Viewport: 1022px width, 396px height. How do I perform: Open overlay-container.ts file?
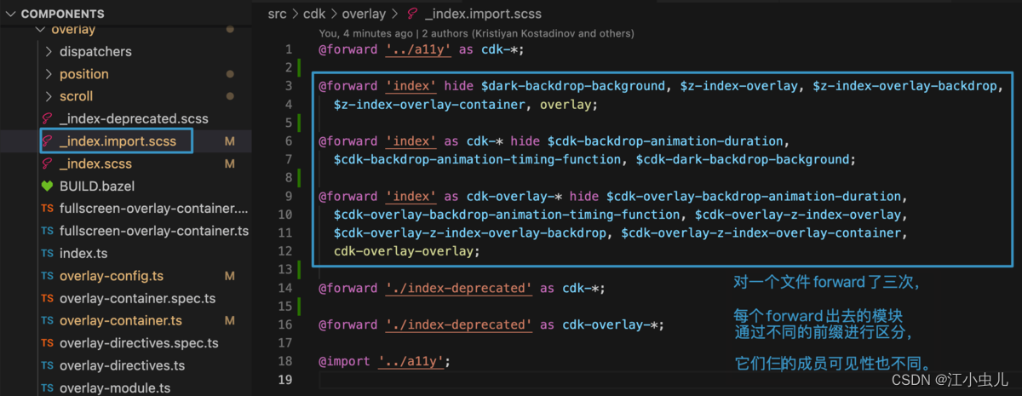(x=120, y=321)
